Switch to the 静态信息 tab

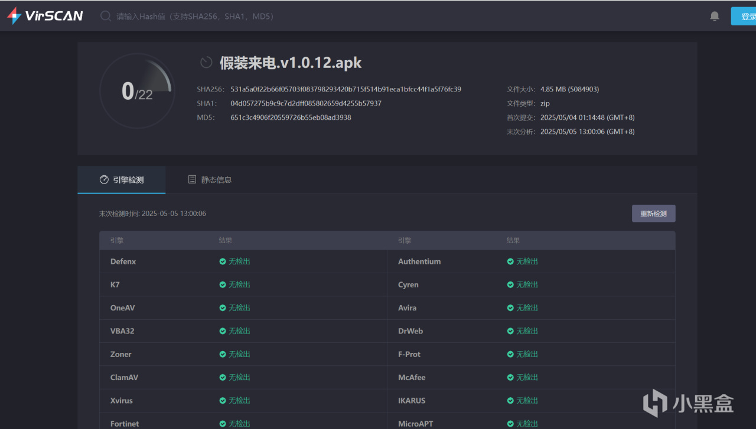pos(210,179)
